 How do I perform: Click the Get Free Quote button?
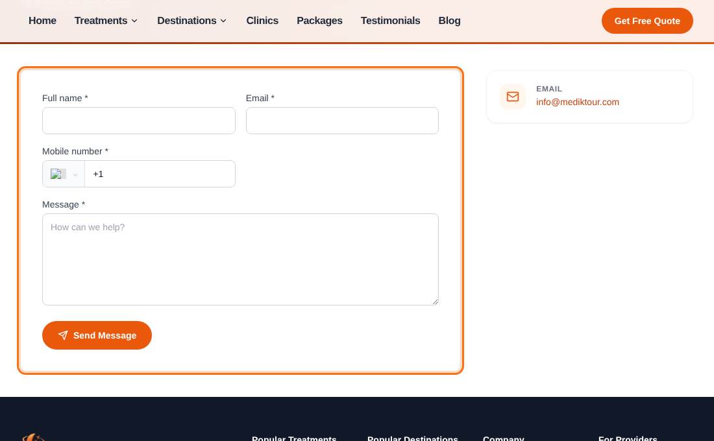pyautogui.click(x=647, y=21)
